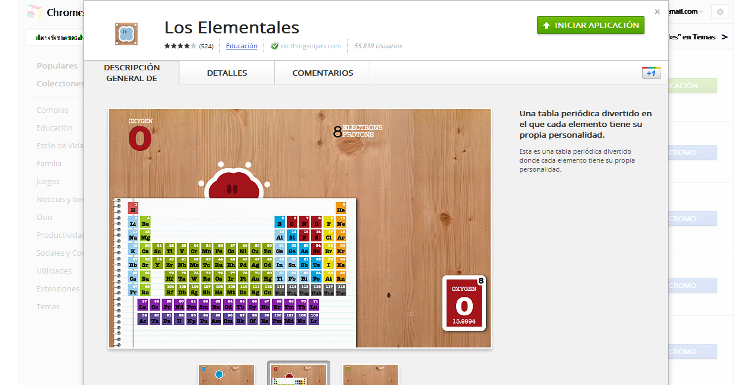Image resolution: width=753 pixels, height=385 pixels.
Task: Click the Google +1 button
Action: click(x=651, y=72)
